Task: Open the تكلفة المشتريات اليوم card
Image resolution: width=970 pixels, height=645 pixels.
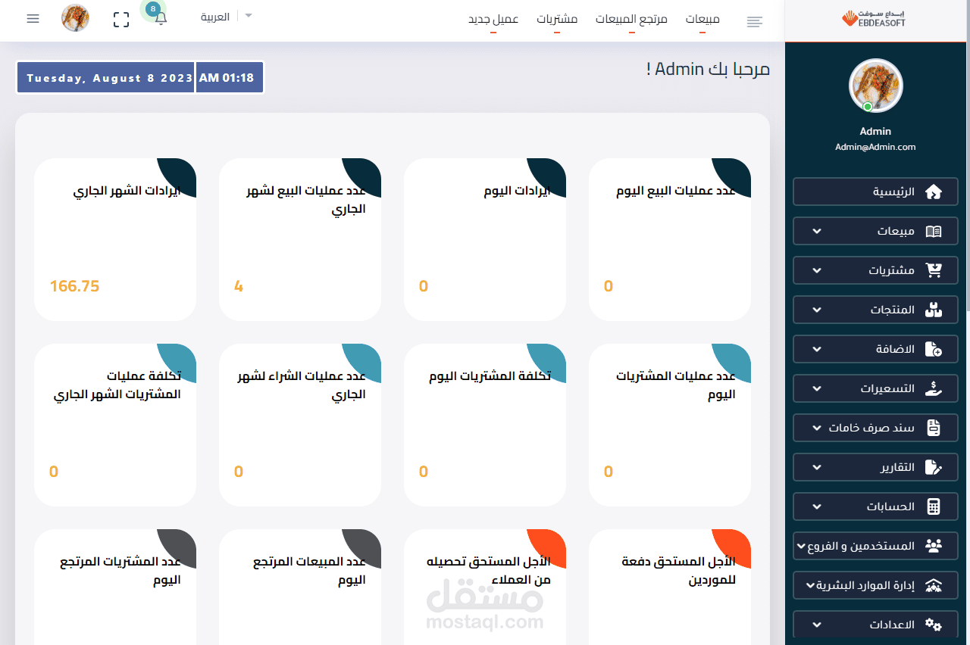Action: tap(485, 425)
